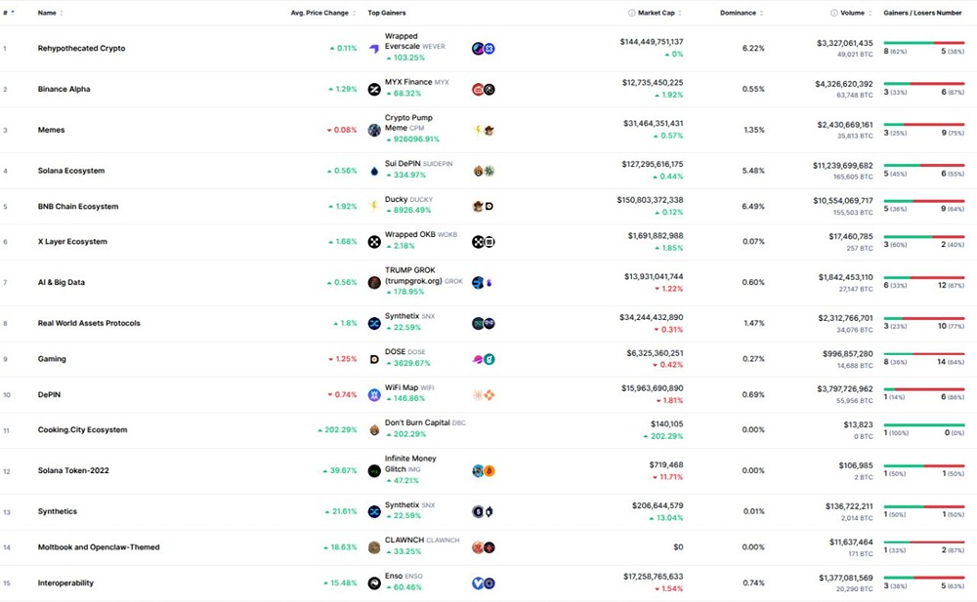Image resolution: width=977 pixels, height=602 pixels.
Task: Click the info icon beside Market Cap
Action: (632, 13)
